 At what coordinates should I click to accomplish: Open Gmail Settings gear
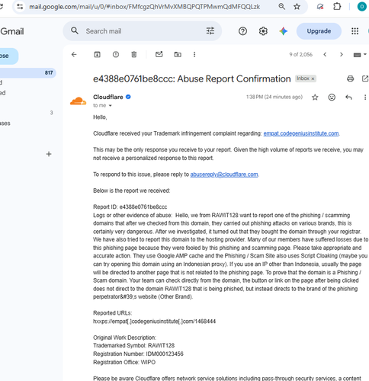[263, 31]
